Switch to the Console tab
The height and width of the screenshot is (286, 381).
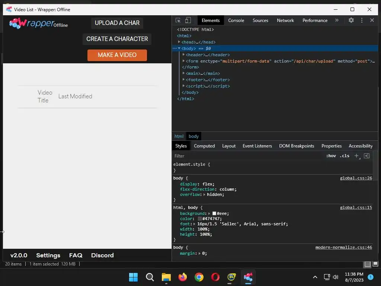click(236, 20)
